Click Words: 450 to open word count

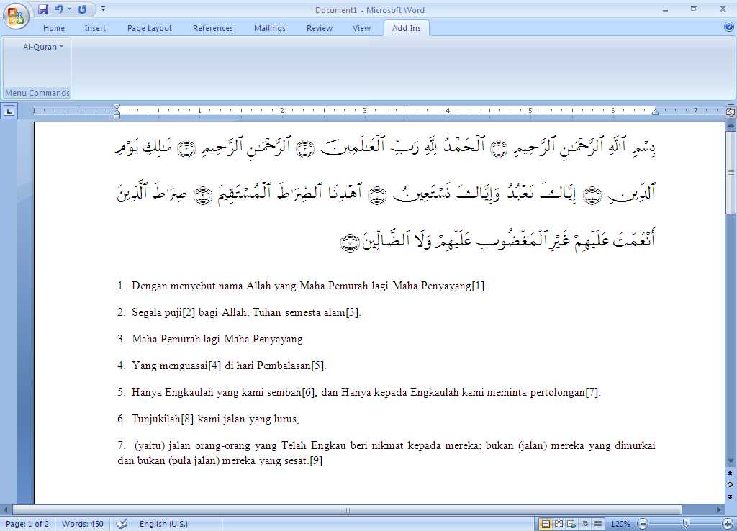82,524
